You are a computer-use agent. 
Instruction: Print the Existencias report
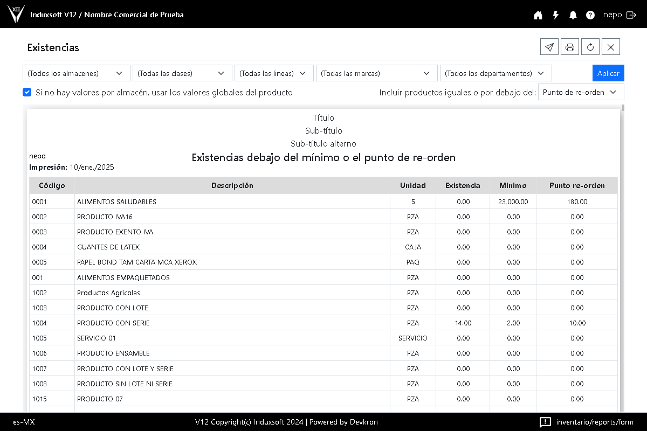(x=569, y=47)
